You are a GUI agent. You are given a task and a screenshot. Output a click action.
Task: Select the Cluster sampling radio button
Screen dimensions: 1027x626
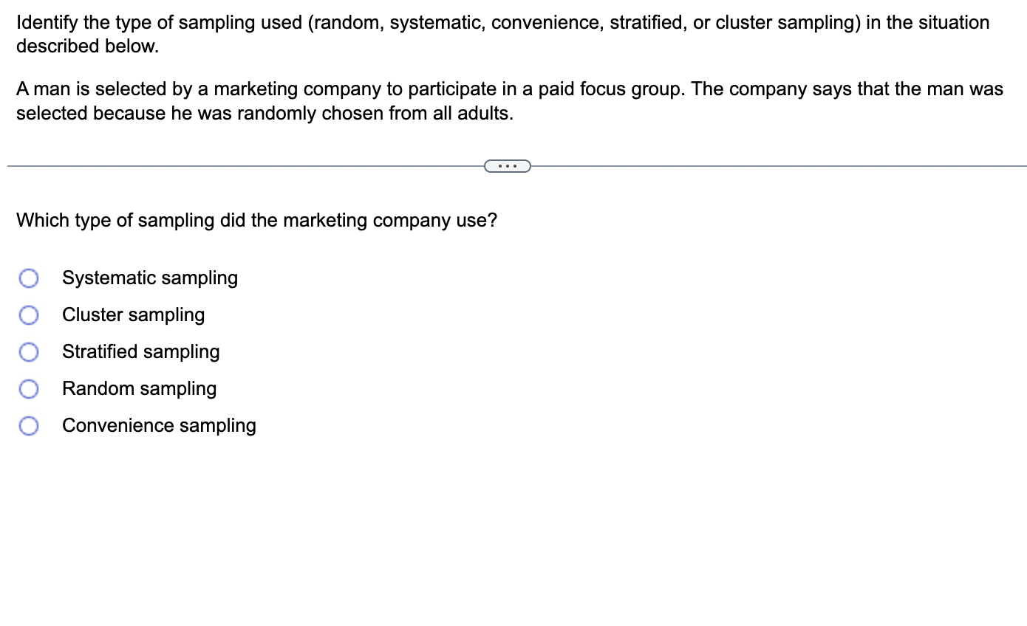[x=29, y=315]
